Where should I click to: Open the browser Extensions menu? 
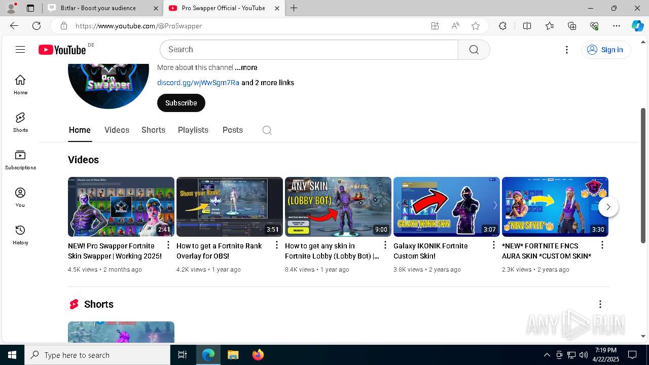pyautogui.click(x=502, y=26)
